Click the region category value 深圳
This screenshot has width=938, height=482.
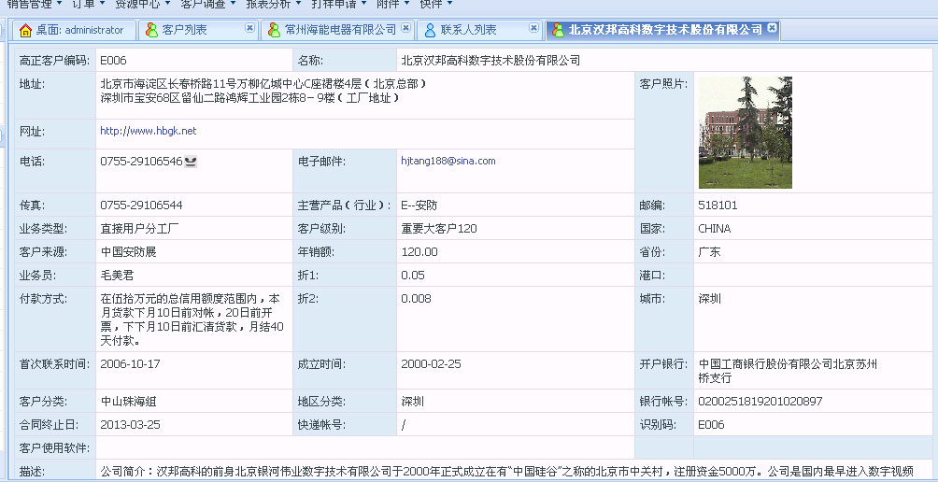click(412, 402)
